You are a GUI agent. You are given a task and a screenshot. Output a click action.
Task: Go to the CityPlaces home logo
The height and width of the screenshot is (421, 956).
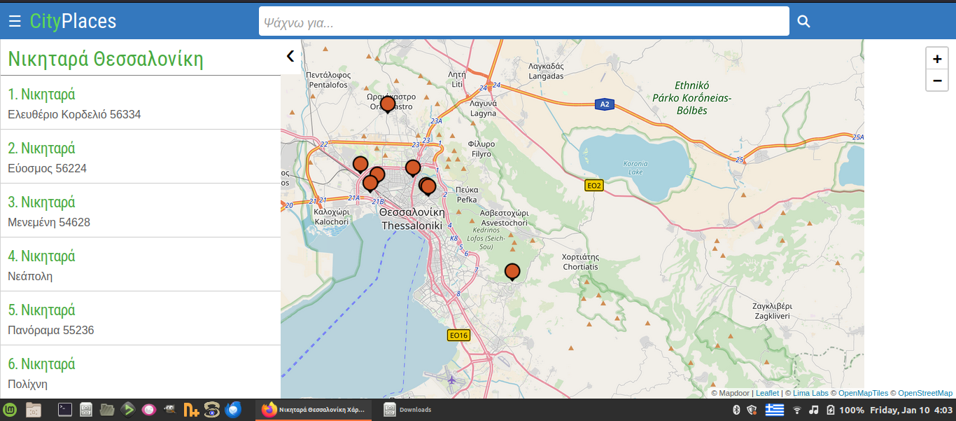tap(73, 21)
